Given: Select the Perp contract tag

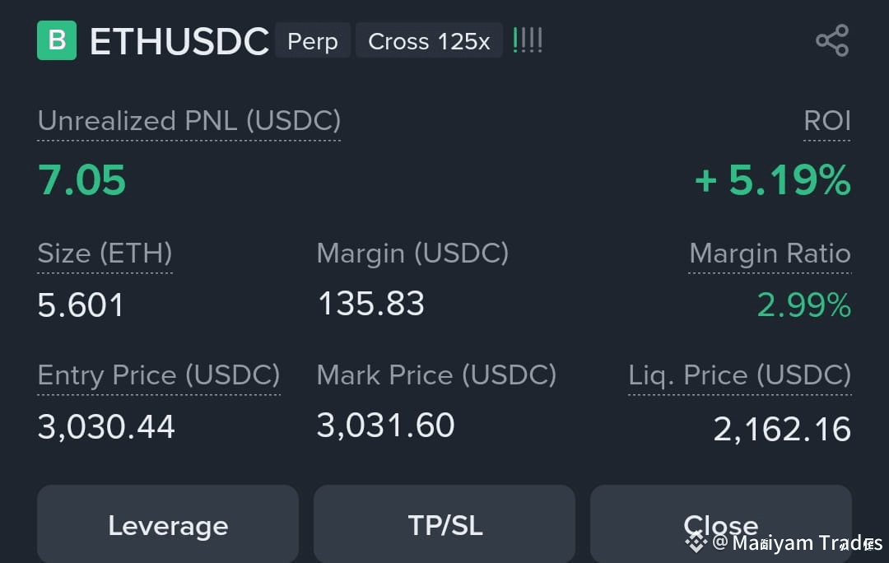Looking at the screenshot, I should [313, 41].
